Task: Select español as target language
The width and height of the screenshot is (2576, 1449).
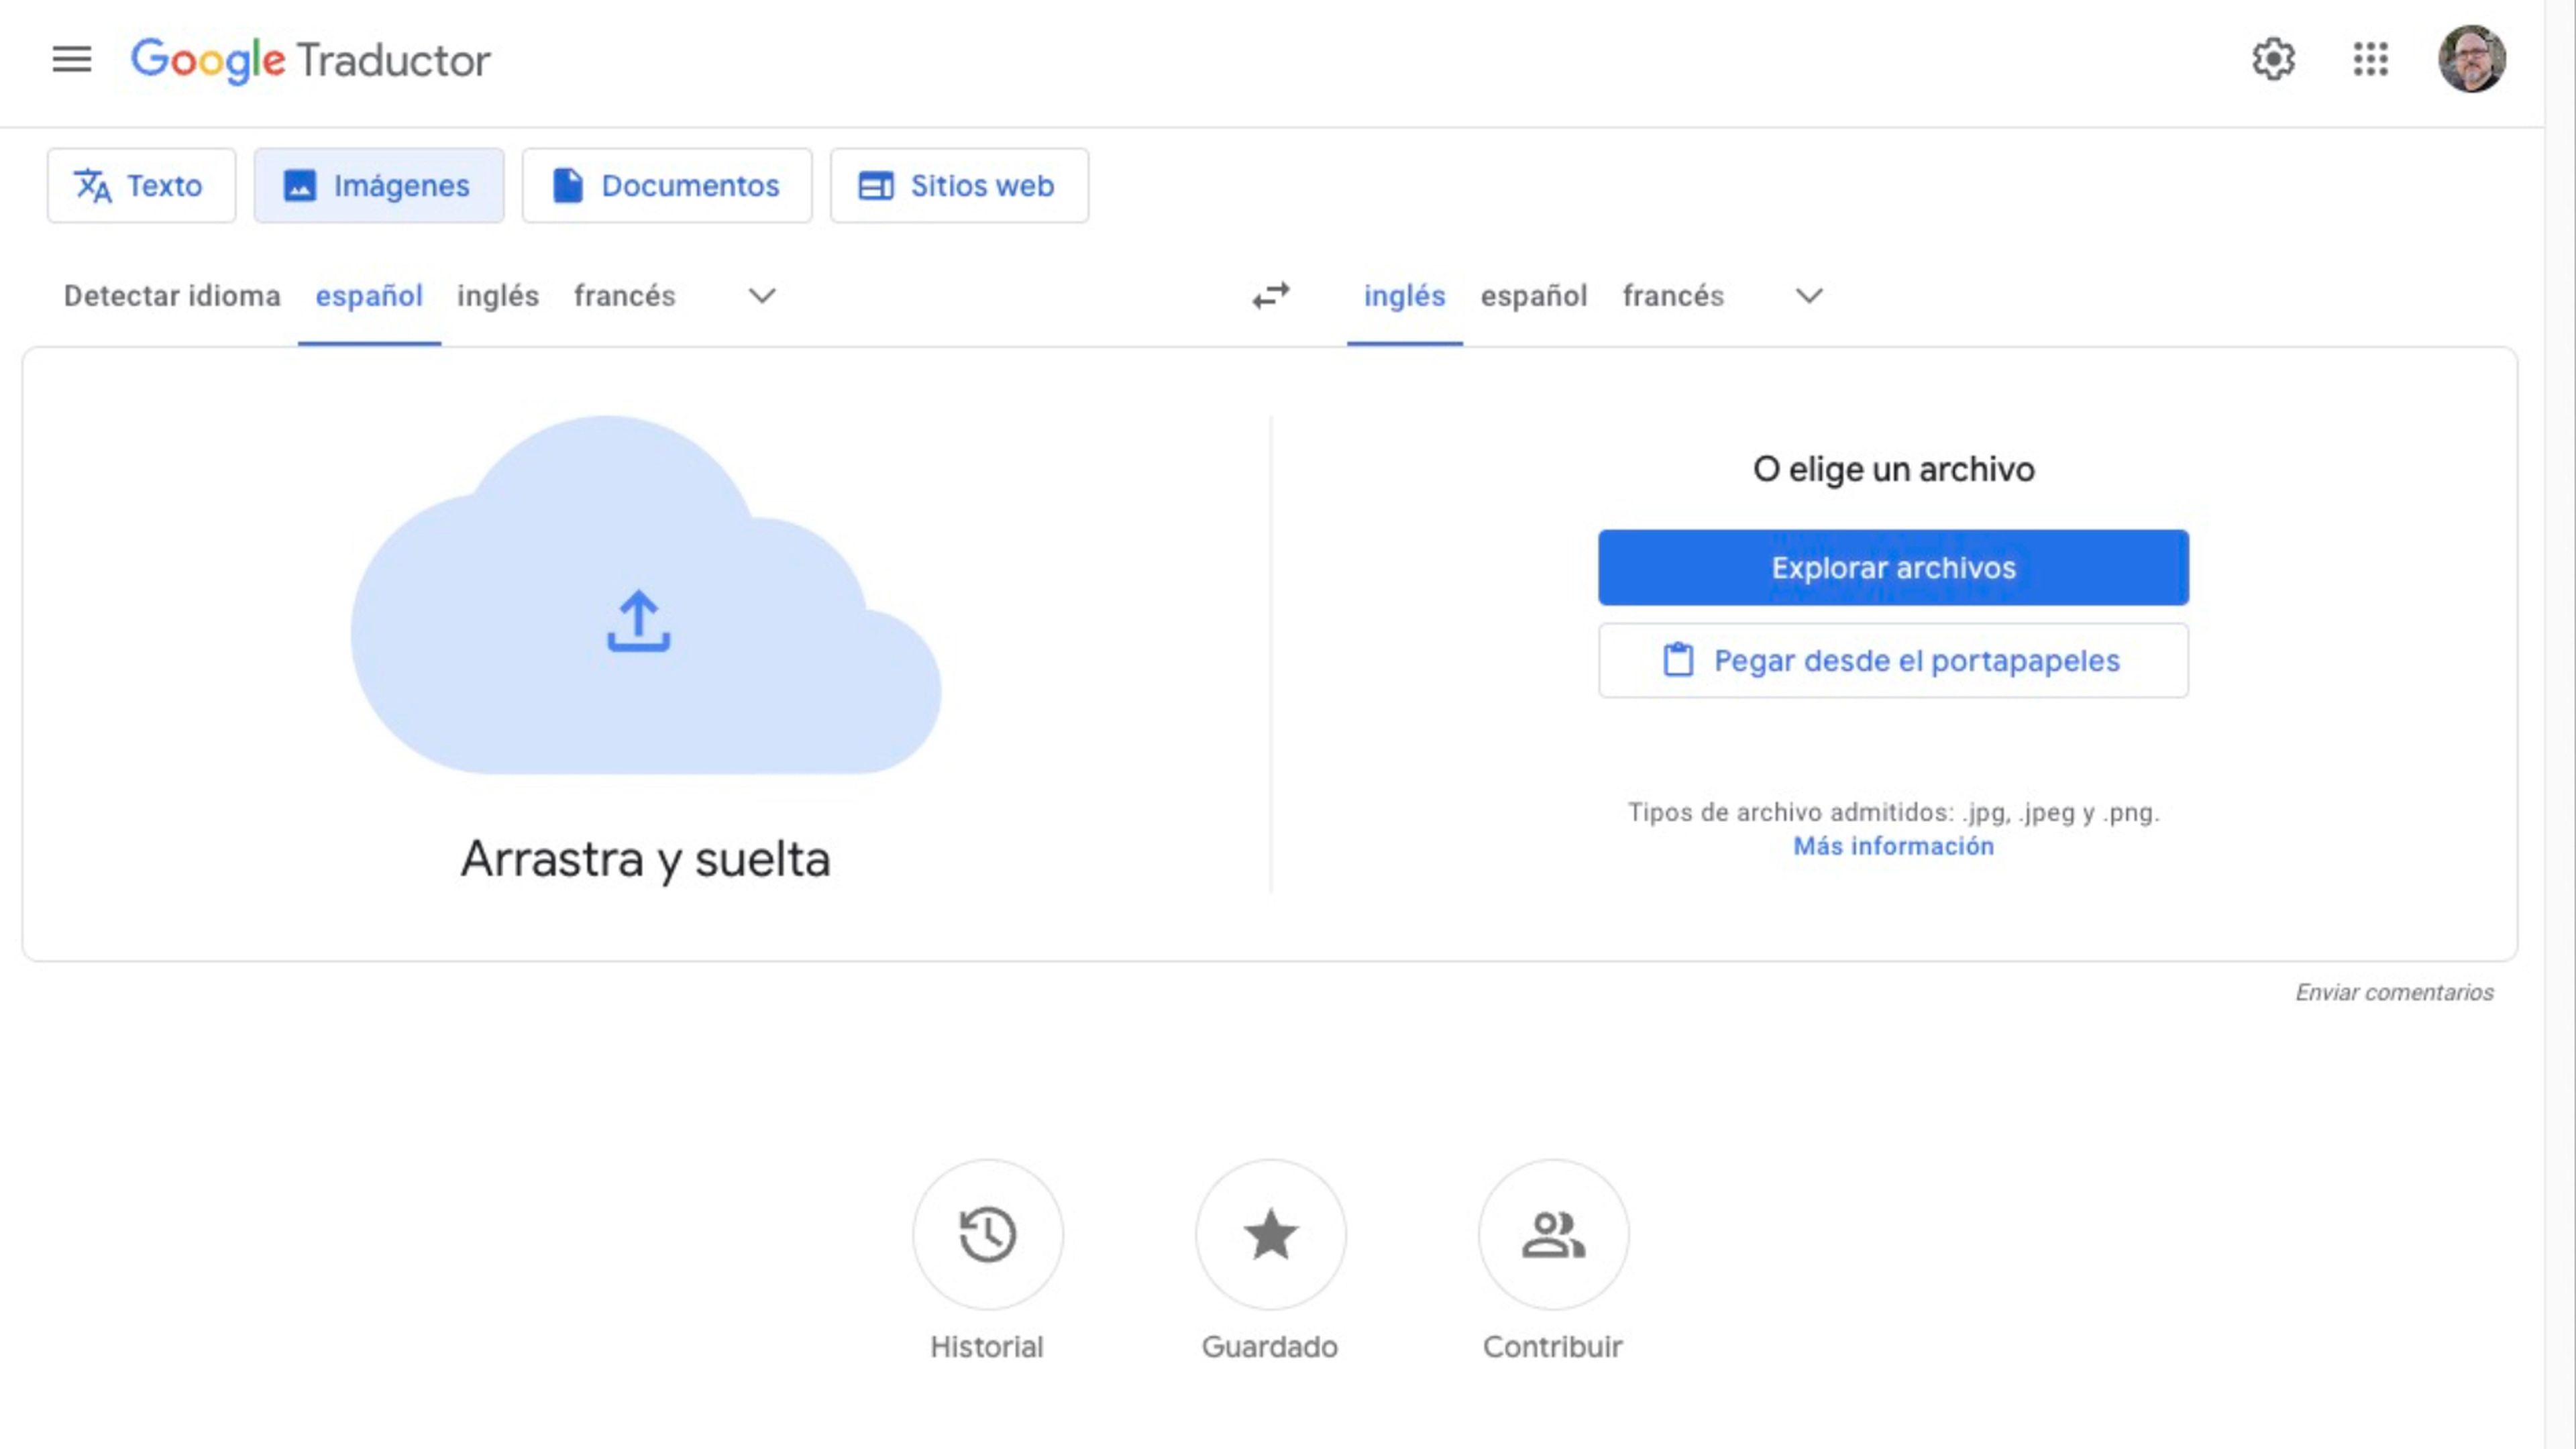Action: click(1534, 296)
